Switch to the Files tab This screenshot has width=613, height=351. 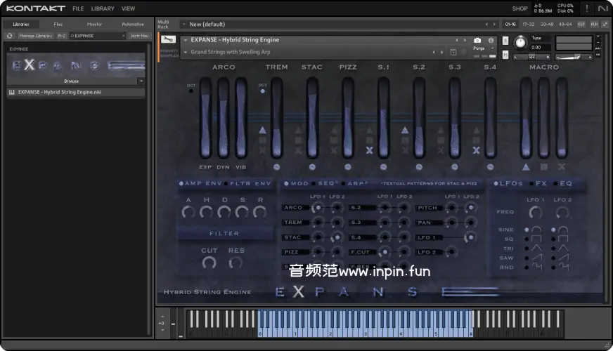tap(58, 24)
